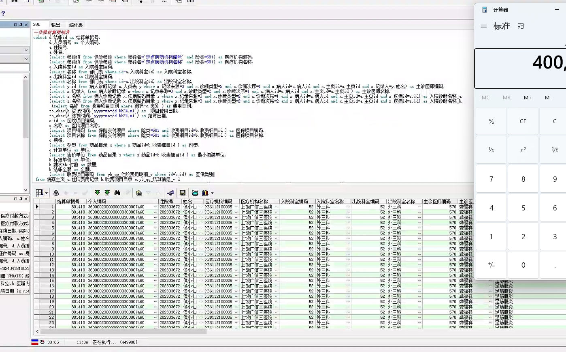Screen dimensions: 566x352
Task: Click the blue question mark help icon
Action: (x=3, y=13)
